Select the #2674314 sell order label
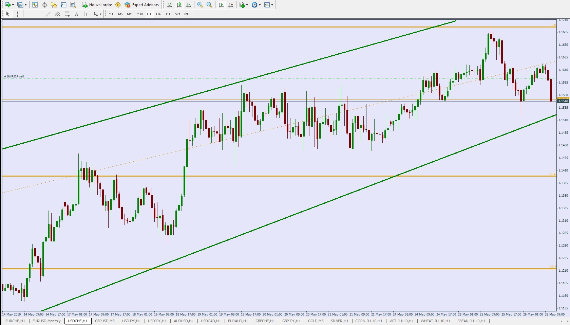Viewport: 570px width, 325px height. 14,76
